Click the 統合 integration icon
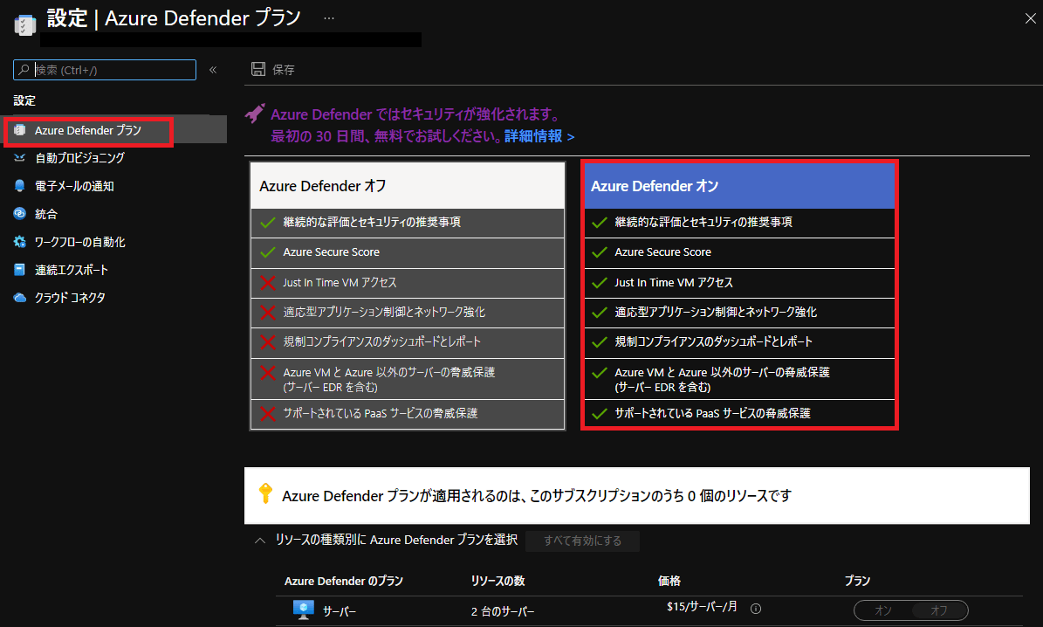Image resolution: width=1043 pixels, height=627 pixels. coord(20,214)
